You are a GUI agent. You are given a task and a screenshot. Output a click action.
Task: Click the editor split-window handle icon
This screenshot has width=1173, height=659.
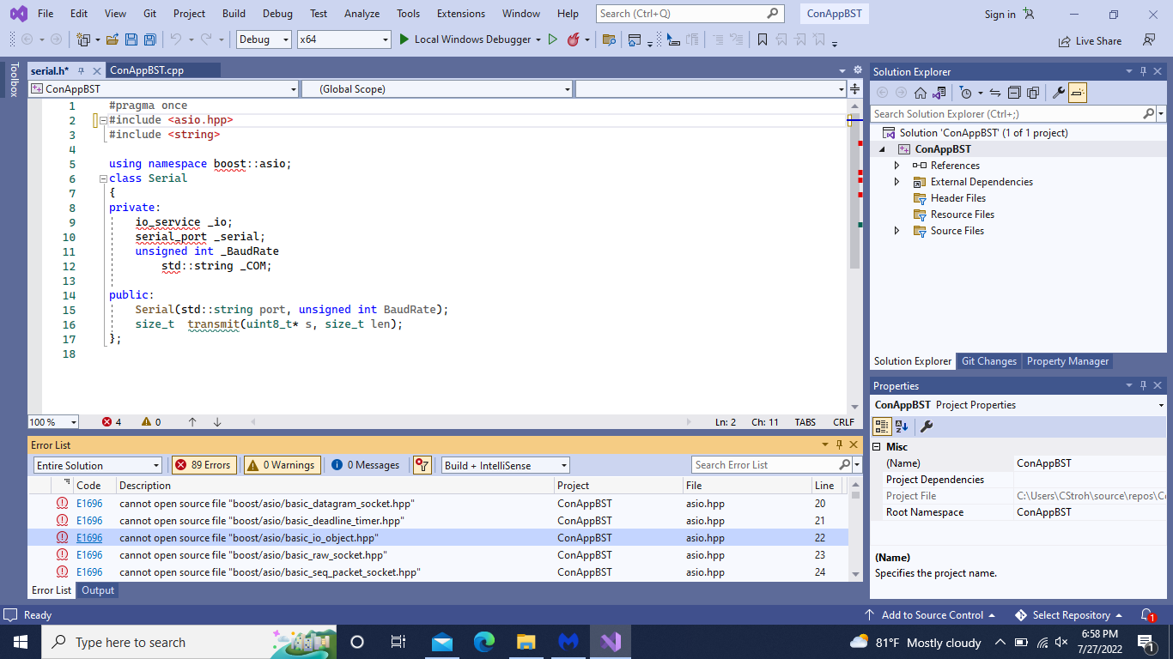click(x=854, y=89)
